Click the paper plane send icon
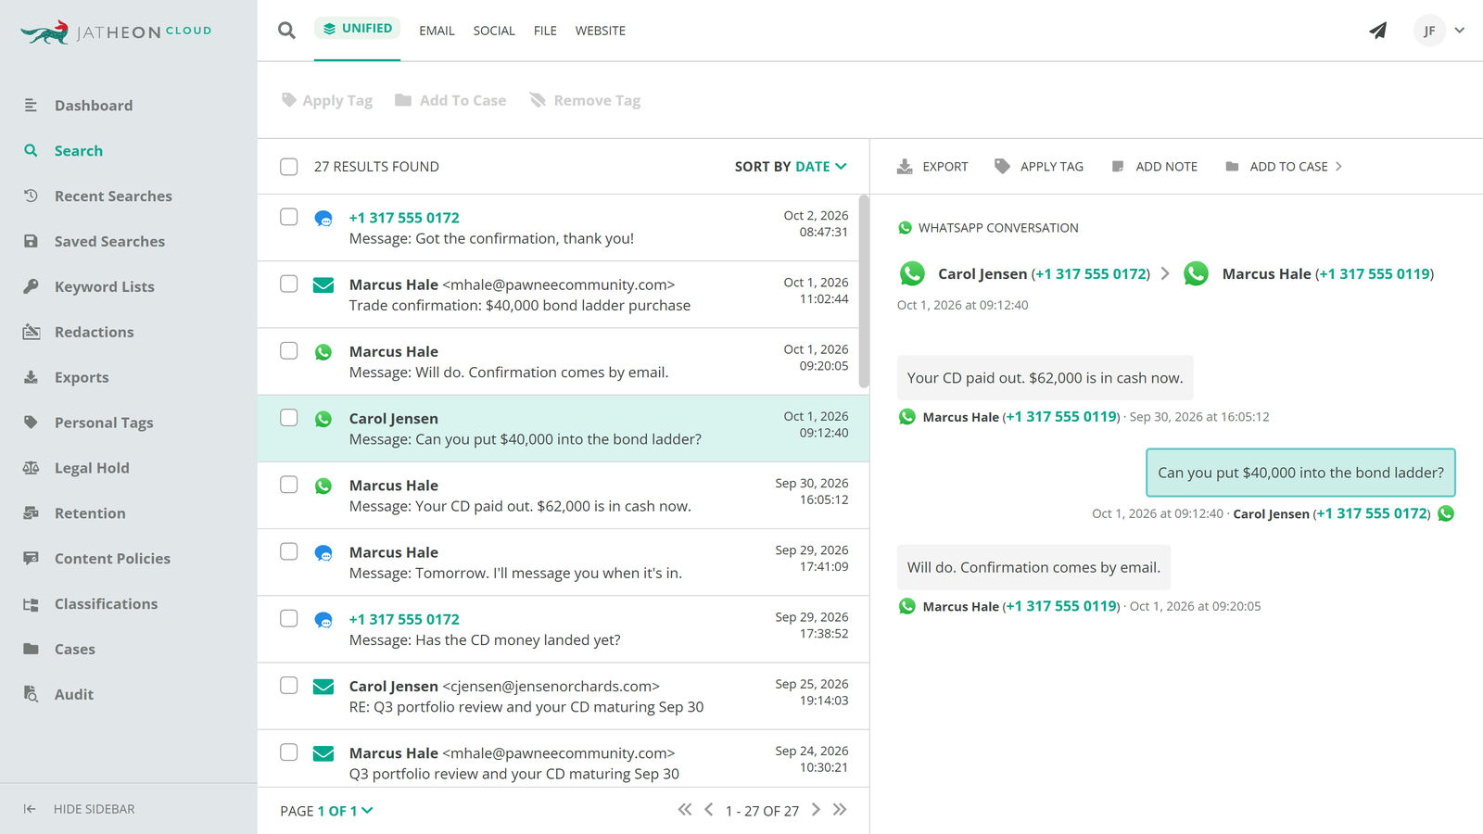Screen dimensions: 1483x834 tap(1378, 31)
